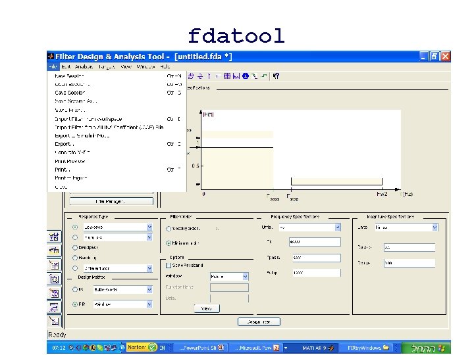
Task: Switch to the Design filter sidebar panel
Action: coord(54,321)
